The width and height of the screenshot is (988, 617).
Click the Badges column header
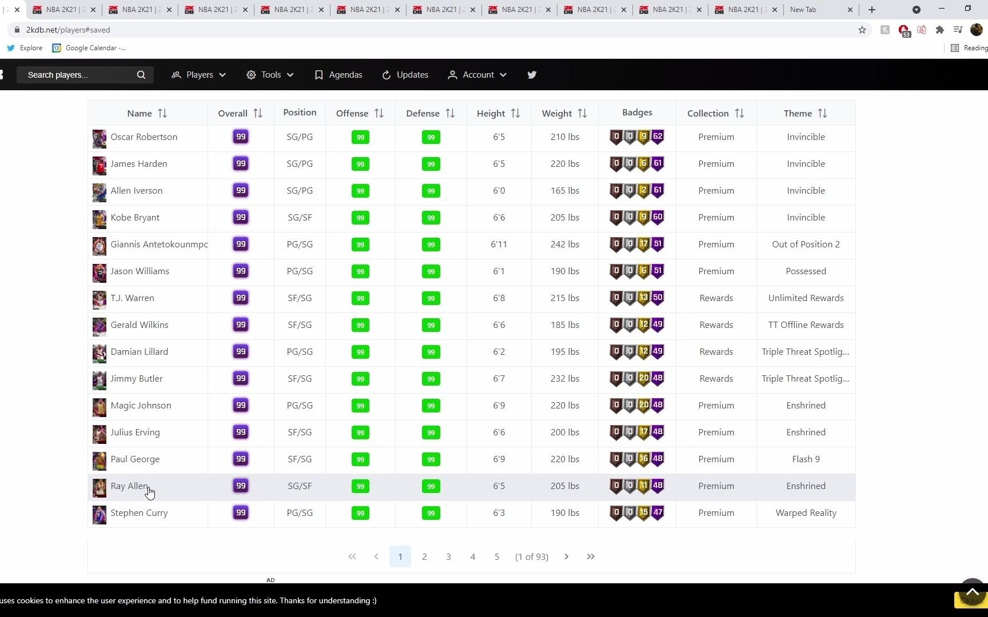(x=637, y=113)
